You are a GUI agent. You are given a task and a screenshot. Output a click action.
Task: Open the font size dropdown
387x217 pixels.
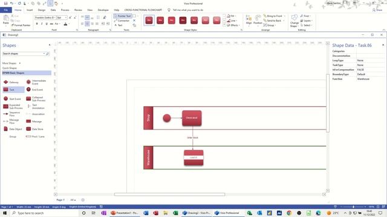[66, 17]
